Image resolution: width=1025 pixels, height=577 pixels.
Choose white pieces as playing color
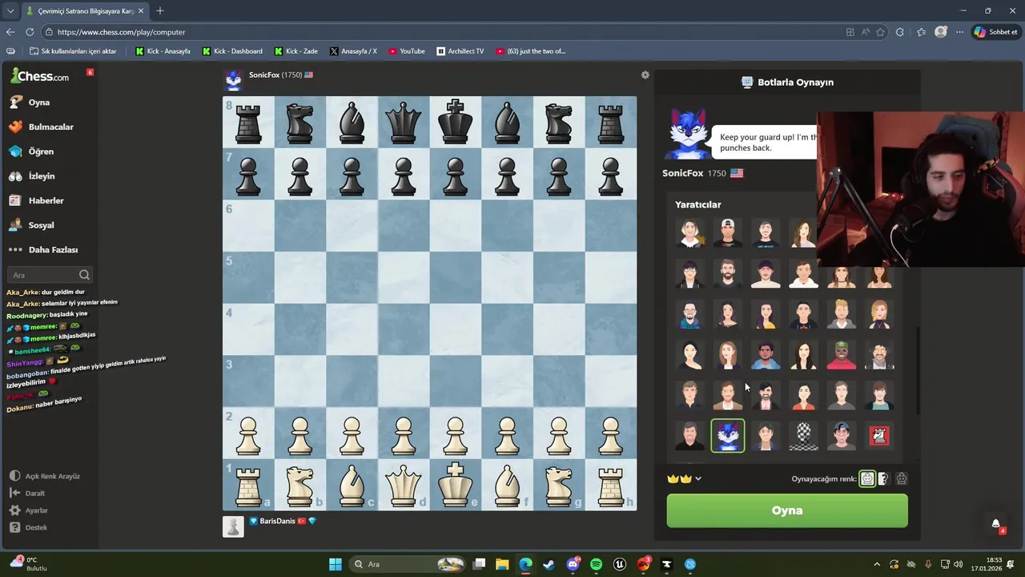click(867, 478)
